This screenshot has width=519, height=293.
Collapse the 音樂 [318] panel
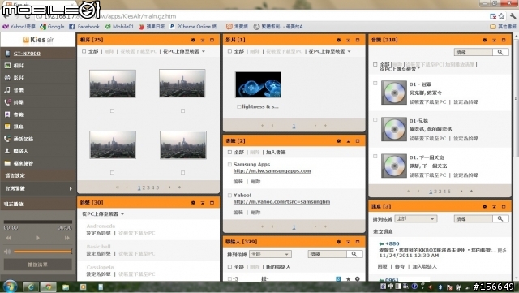click(494, 40)
